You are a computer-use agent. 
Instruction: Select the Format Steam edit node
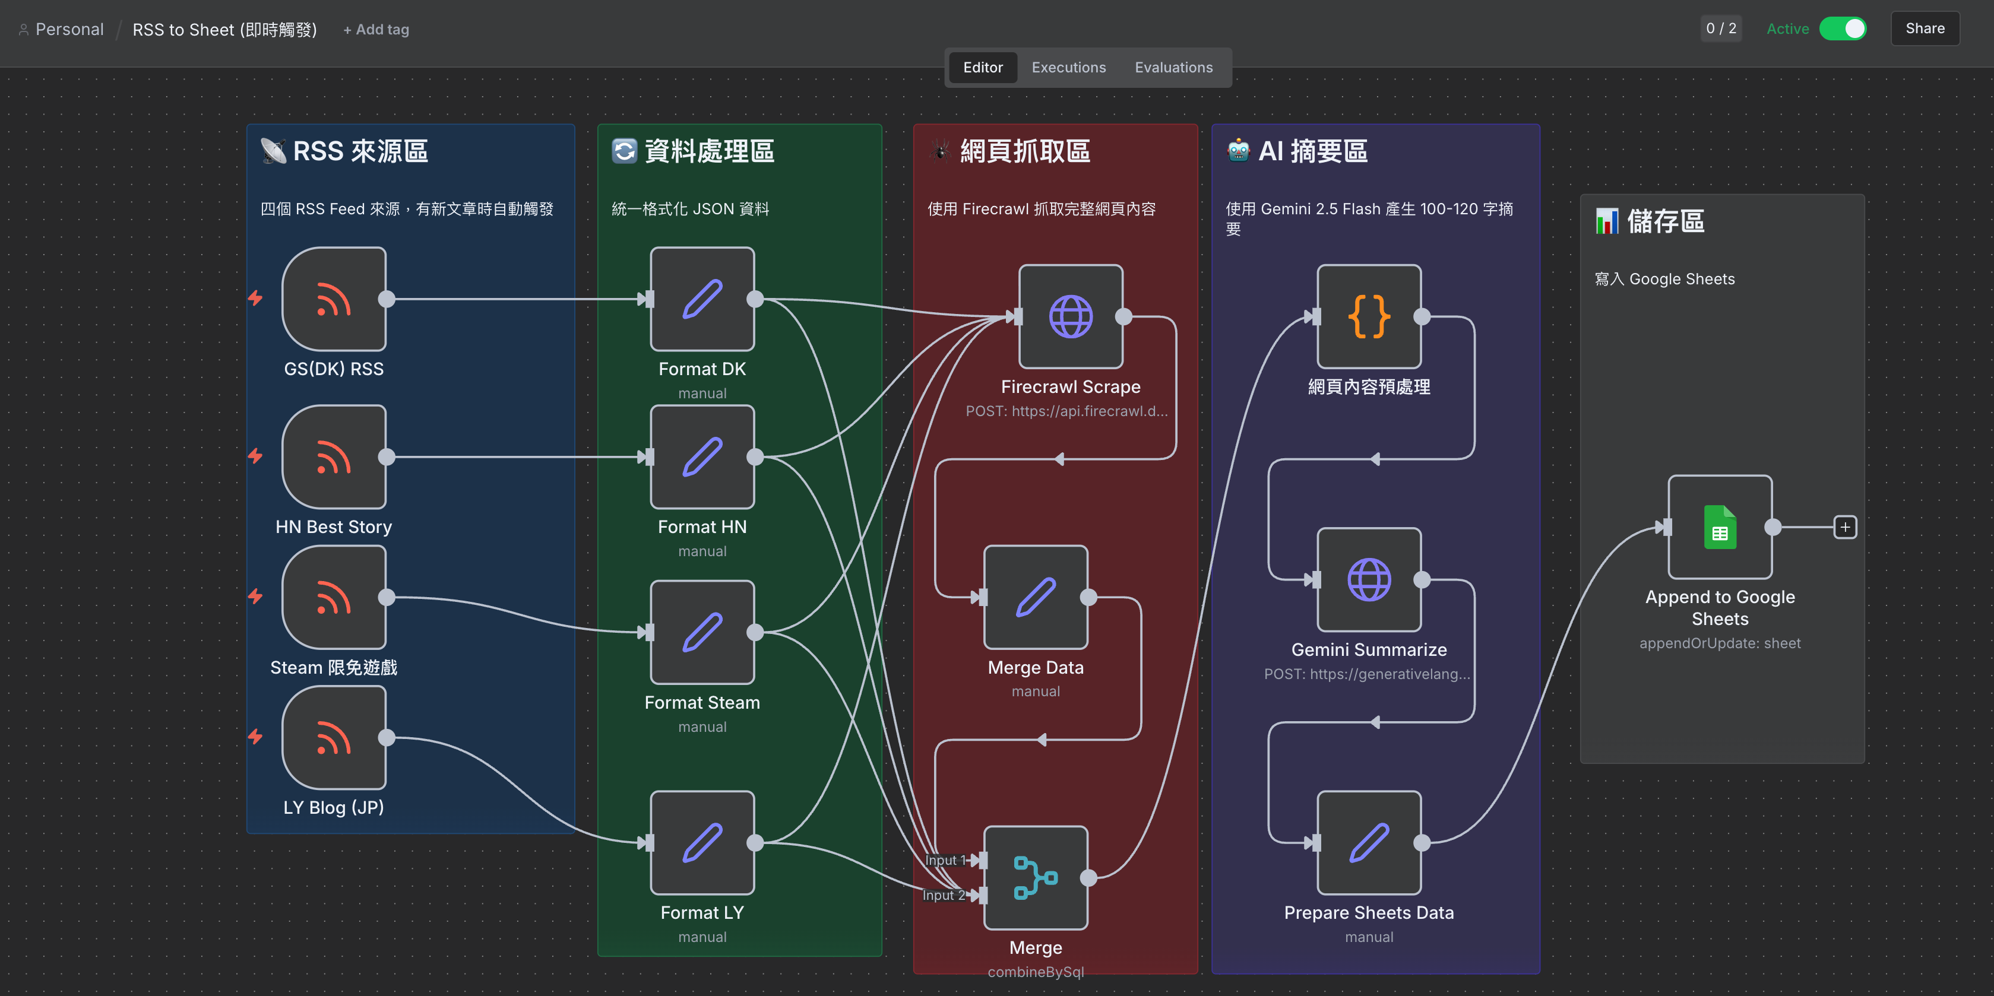[701, 632]
